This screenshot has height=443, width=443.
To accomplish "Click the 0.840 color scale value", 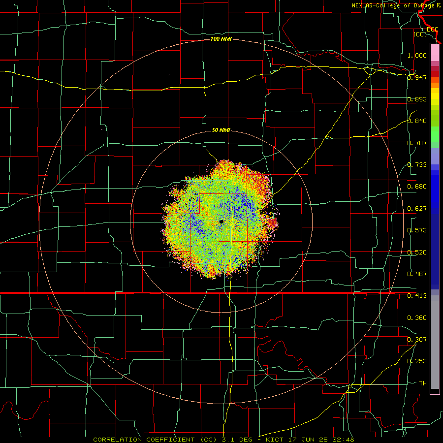I will [x=417, y=121].
